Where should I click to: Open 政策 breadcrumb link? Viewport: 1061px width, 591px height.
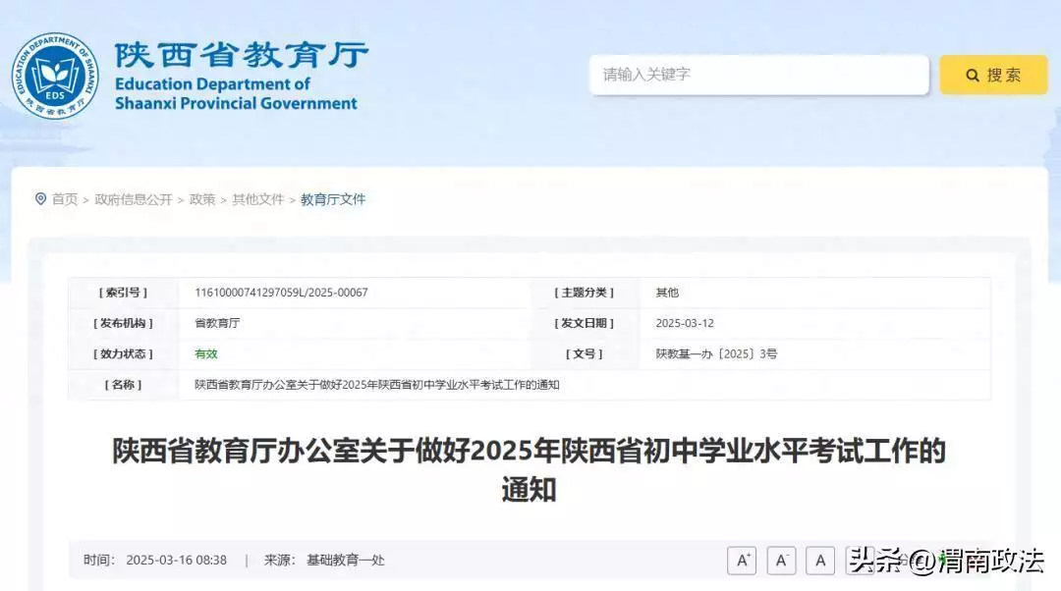[x=202, y=199]
